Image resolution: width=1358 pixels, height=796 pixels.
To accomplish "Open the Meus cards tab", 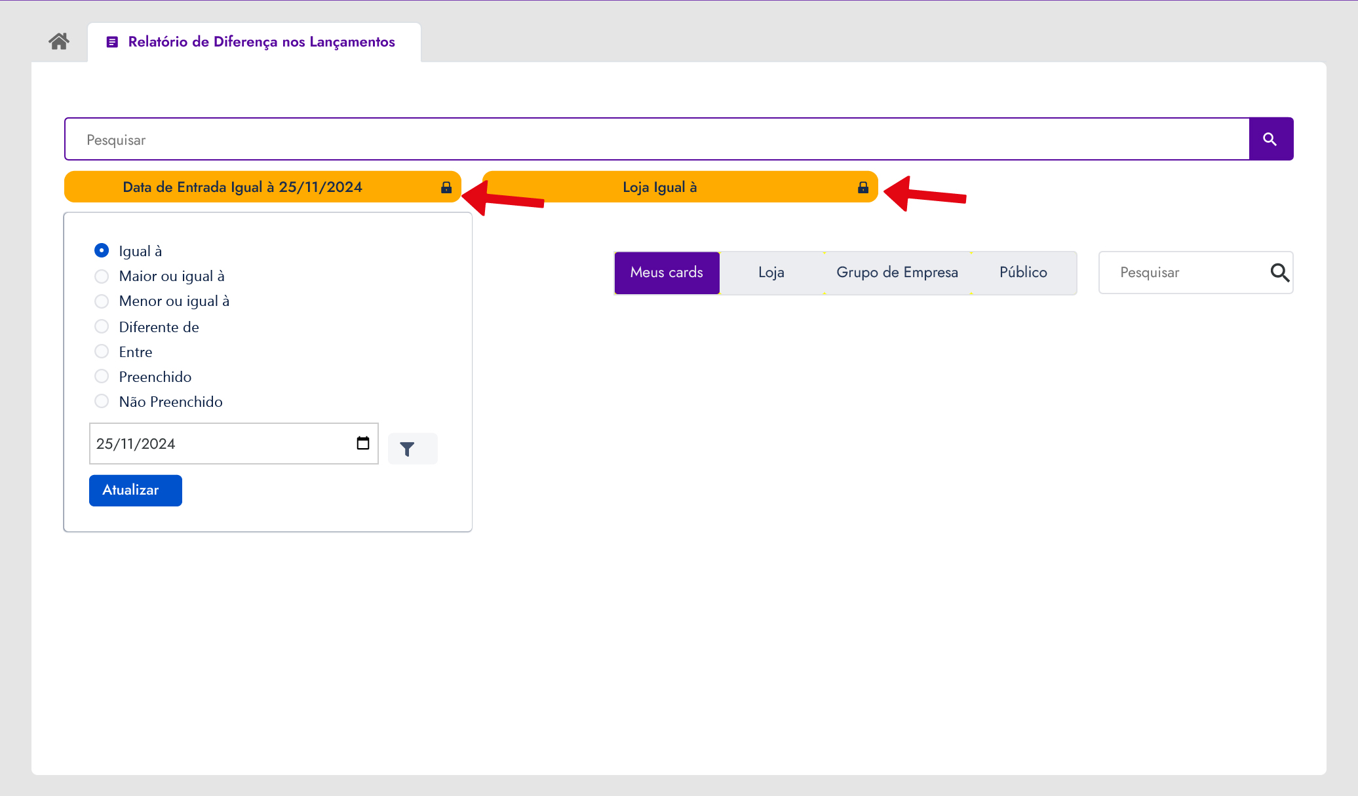I will point(667,273).
